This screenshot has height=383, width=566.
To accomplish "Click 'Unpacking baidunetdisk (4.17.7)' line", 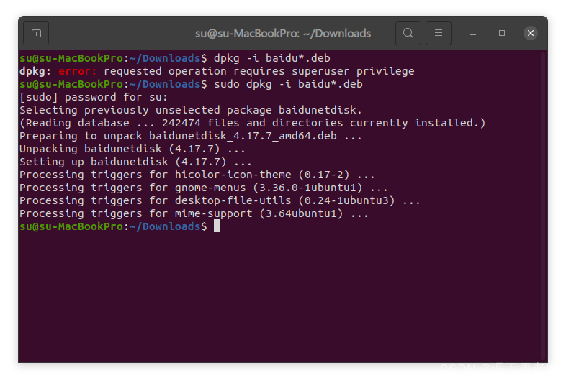I will click(x=132, y=149).
